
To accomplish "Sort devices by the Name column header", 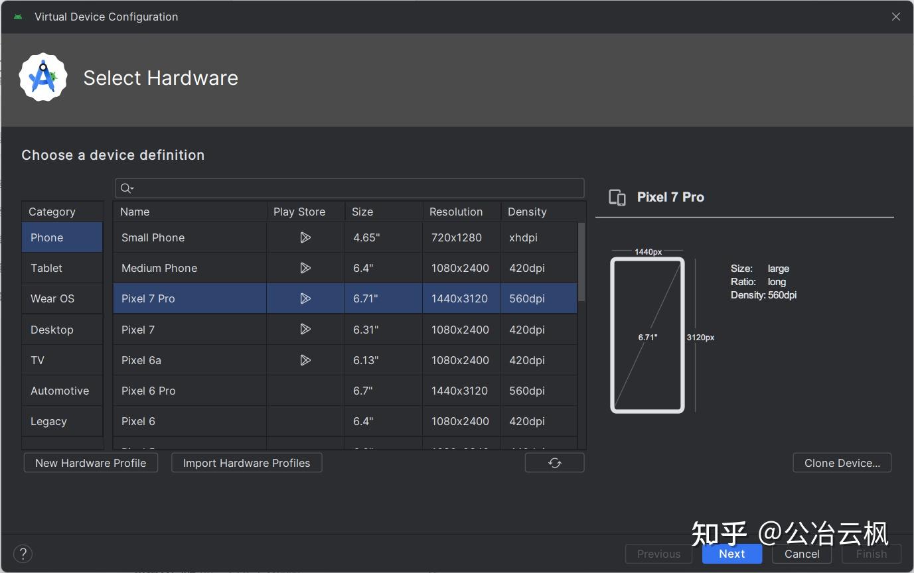I will click(x=190, y=212).
